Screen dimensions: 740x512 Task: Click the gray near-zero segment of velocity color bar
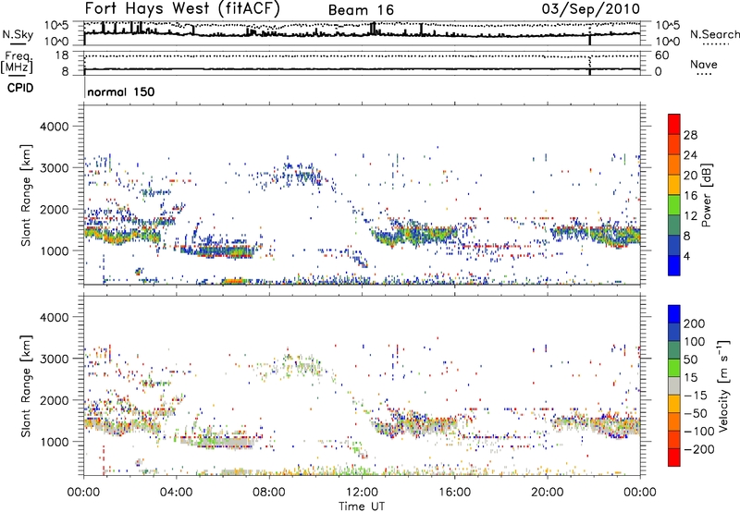click(x=674, y=385)
